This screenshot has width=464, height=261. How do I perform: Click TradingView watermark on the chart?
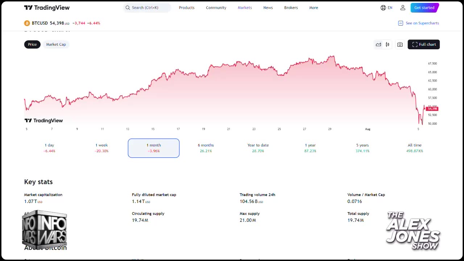(x=43, y=120)
